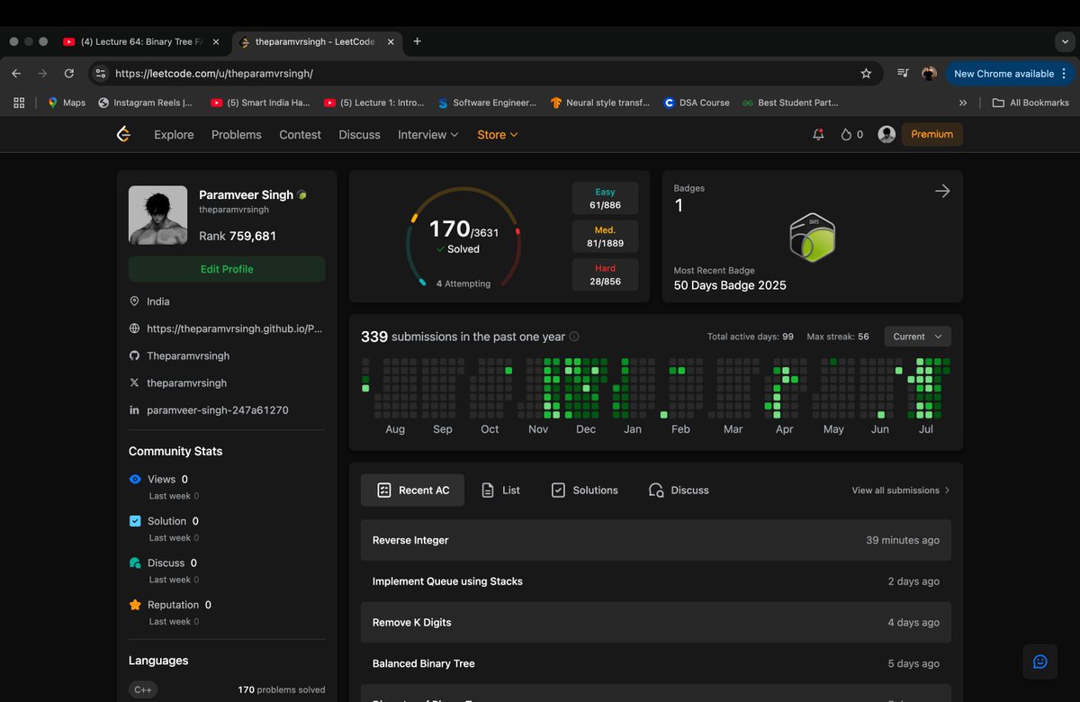Image resolution: width=1080 pixels, height=702 pixels.
Task: Click the Reputation star icon
Action: coord(135,605)
